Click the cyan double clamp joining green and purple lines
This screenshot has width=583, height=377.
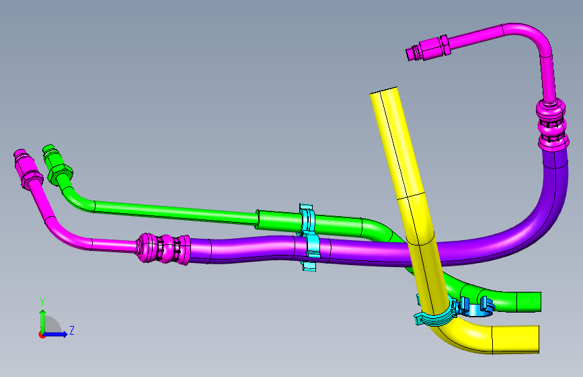(310, 237)
